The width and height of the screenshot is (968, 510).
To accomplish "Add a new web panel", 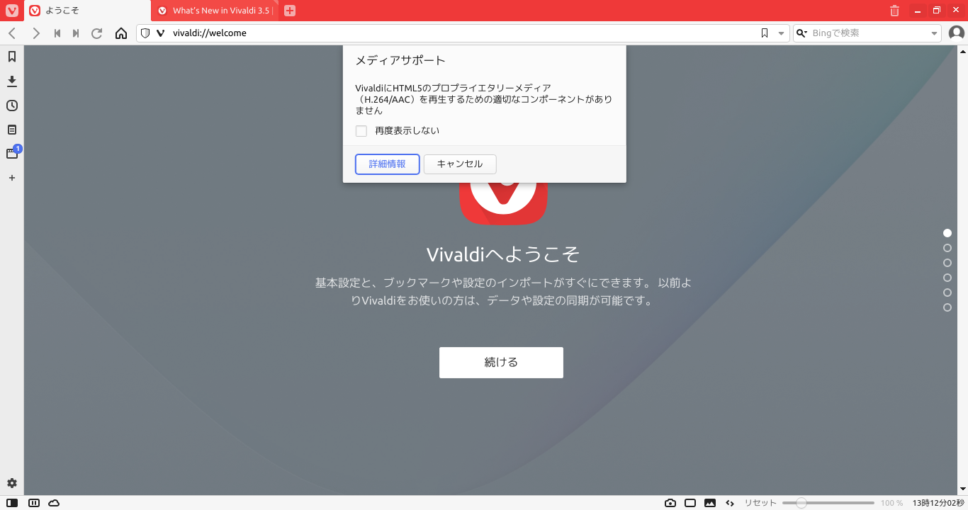I will click(x=12, y=178).
